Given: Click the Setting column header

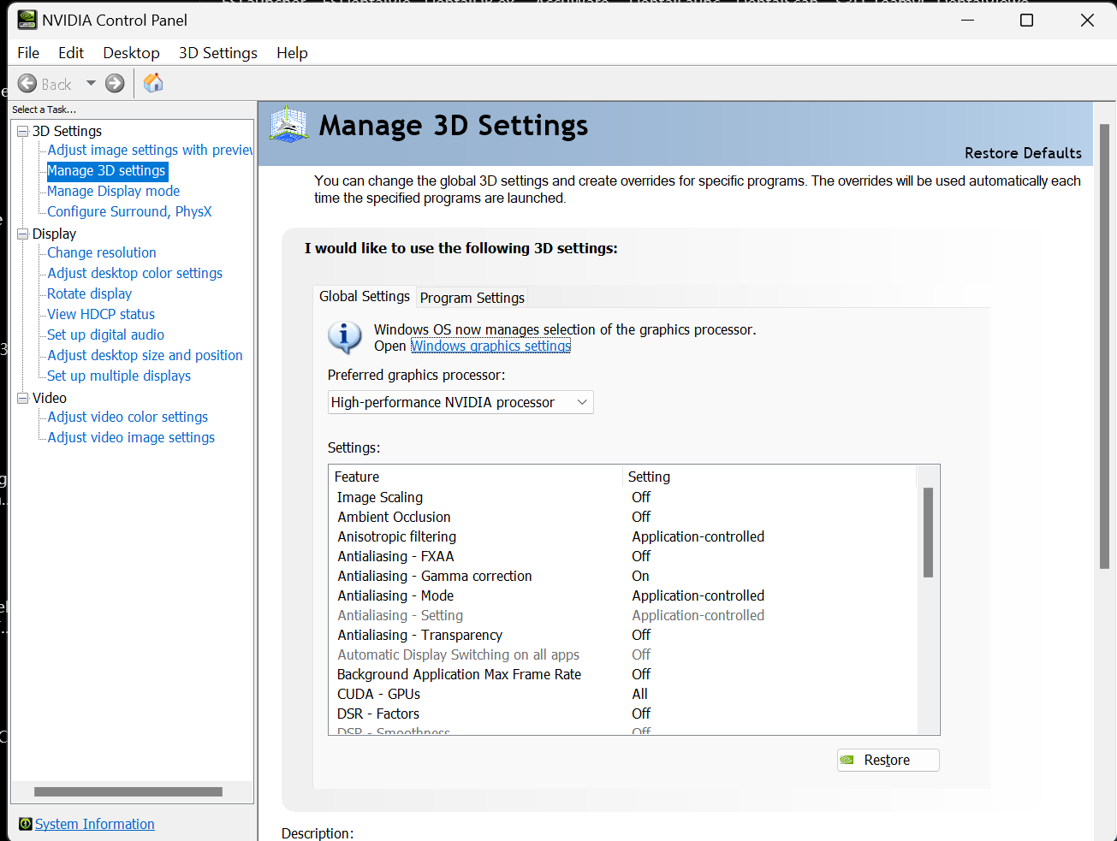Looking at the screenshot, I should 769,477.
